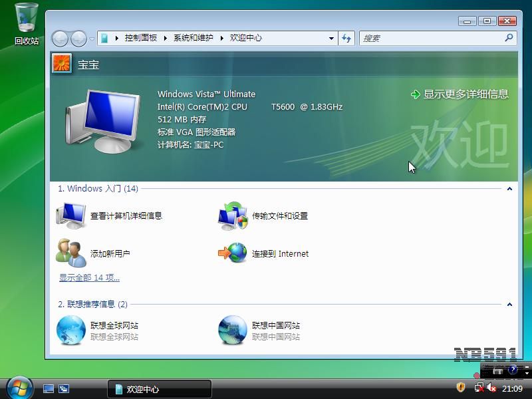Click the refresh button beside address bar
Image resolution: width=532 pixels, height=399 pixels.
[346, 38]
